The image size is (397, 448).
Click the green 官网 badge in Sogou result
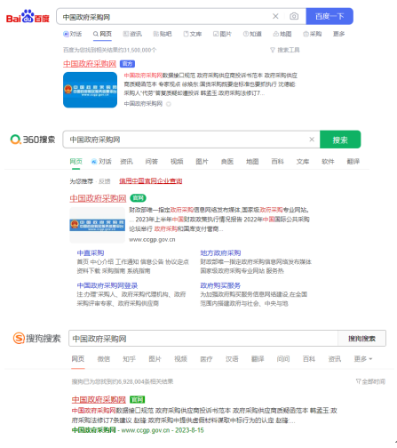(137, 400)
